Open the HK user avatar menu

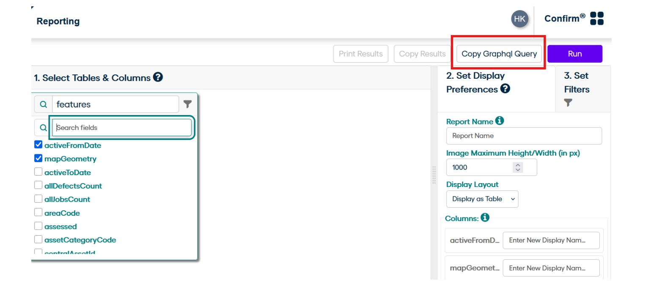click(x=519, y=19)
